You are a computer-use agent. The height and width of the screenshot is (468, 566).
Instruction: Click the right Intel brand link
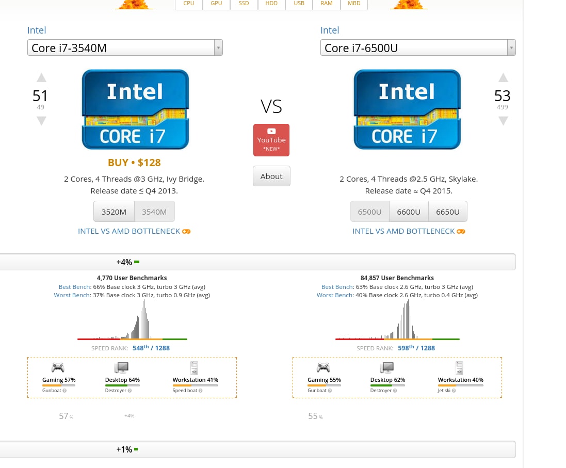(x=330, y=30)
